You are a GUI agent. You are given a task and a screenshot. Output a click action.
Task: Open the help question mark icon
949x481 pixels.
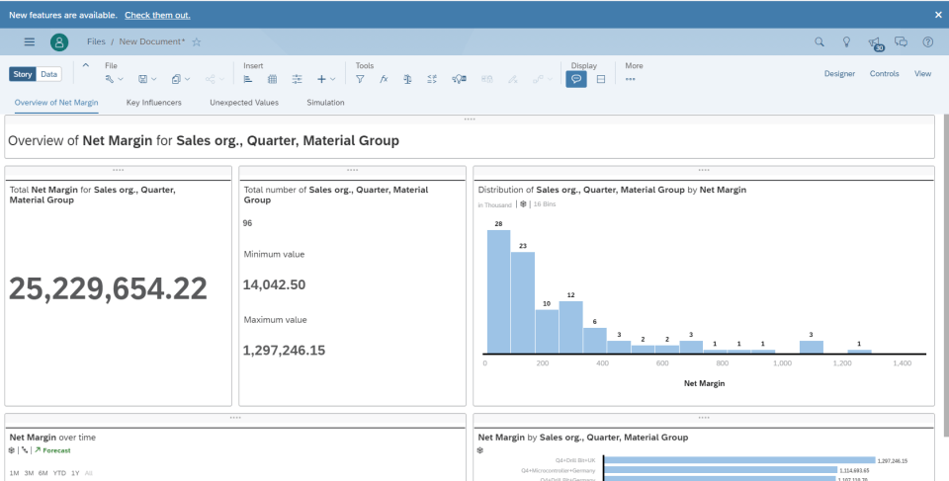(x=927, y=41)
